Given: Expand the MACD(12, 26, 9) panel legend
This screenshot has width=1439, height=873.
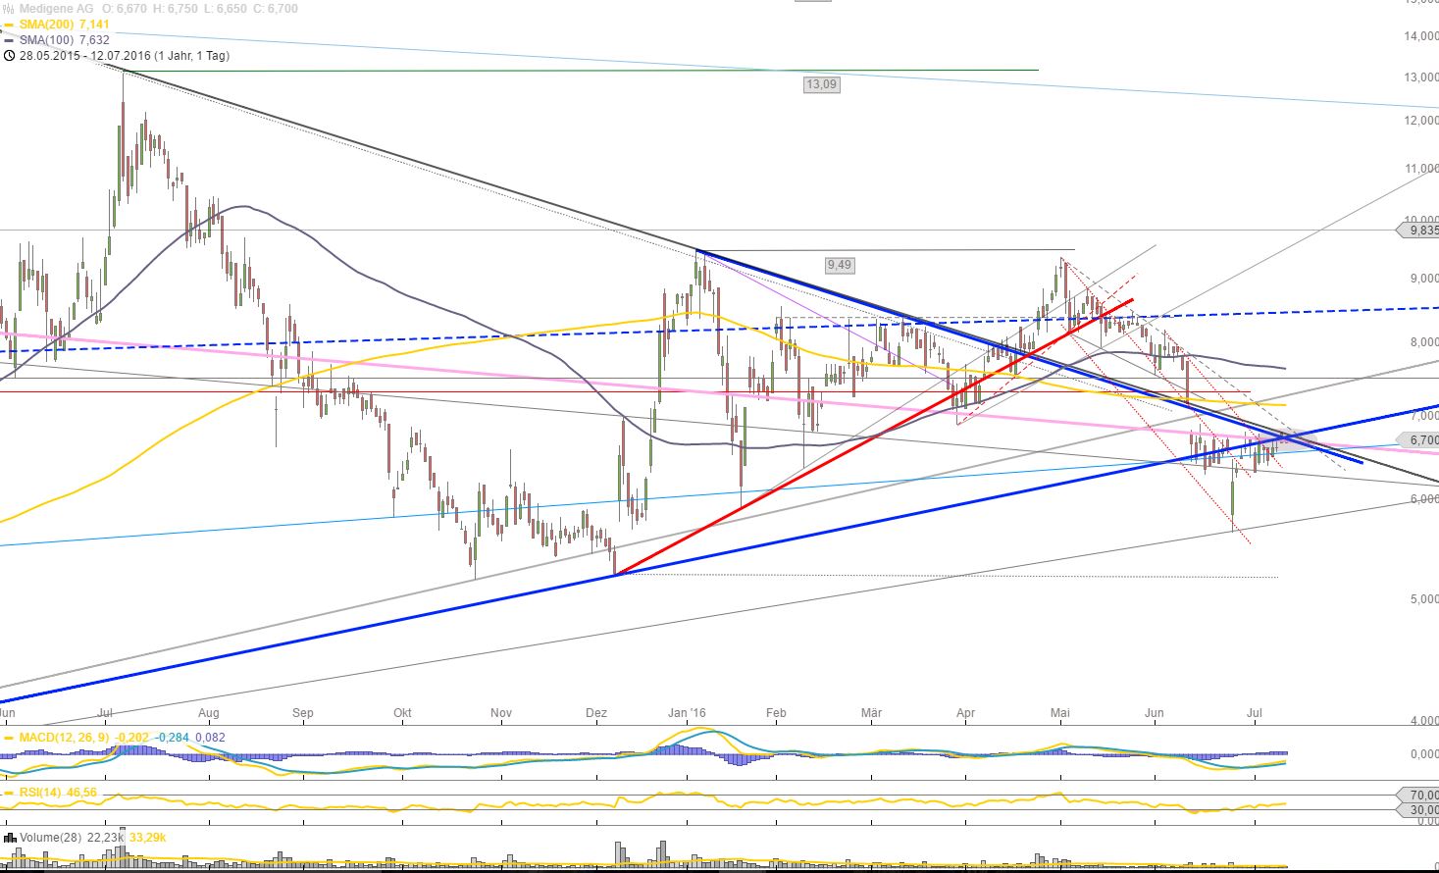Looking at the screenshot, I should coord(64,737).
